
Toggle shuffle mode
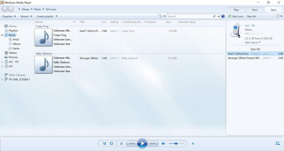(105, 144)
